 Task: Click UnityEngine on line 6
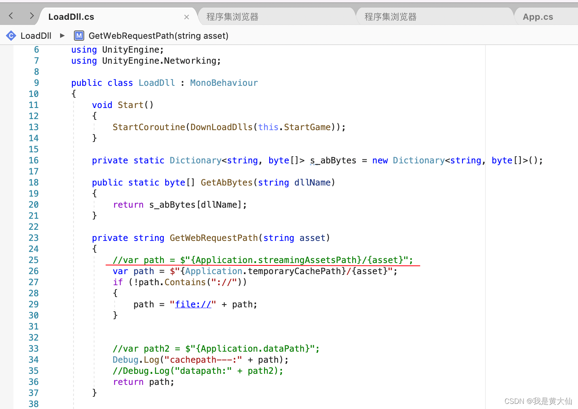(x=130, y=49)
